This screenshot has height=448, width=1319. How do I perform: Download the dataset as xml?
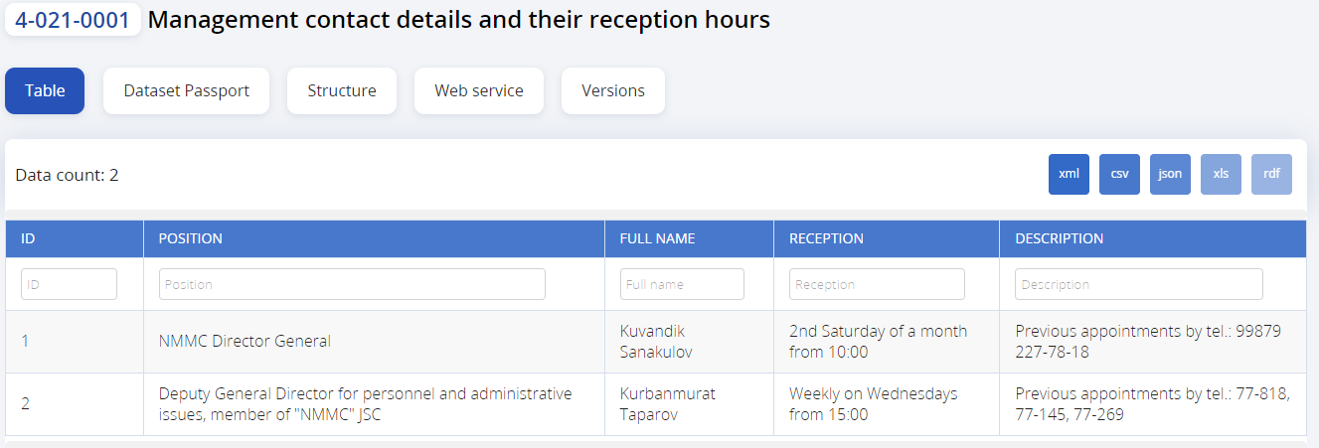1069,174
